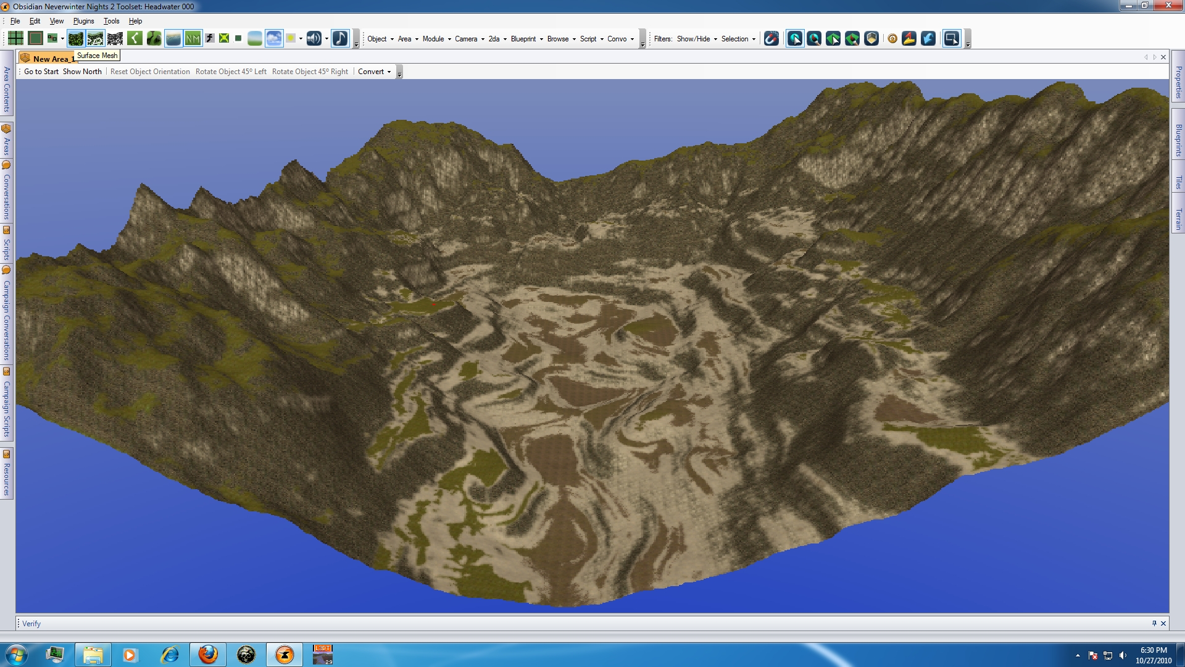The height and width of the screenshot is (667, 1185).
Task: Pin the Verify panel
Action: point(1154,623)
